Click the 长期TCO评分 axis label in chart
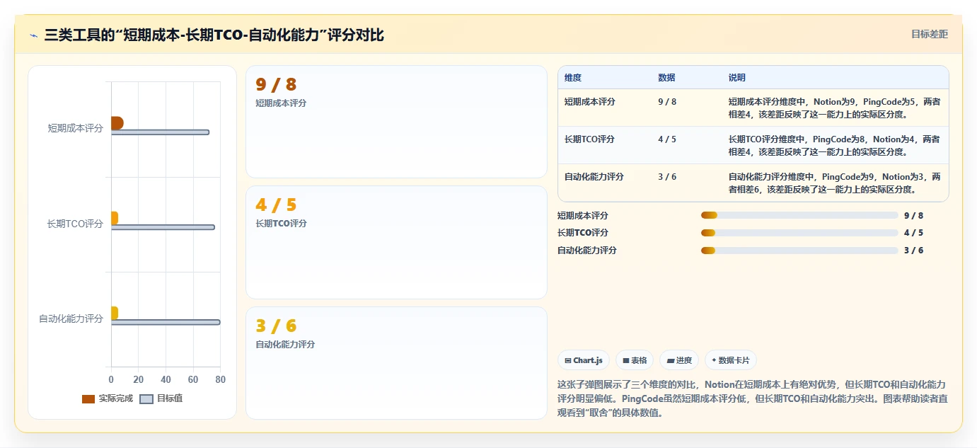The width and height of the screenshot is (977, 448). [x=75, y=224]
